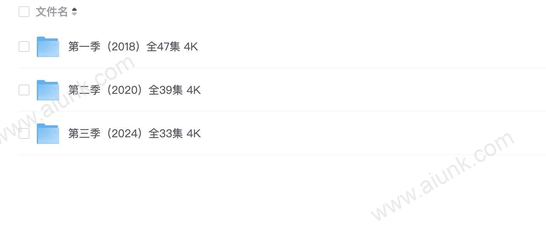
Task: Check the box for 第一季 (2018) 全47集
Action: 24,47
